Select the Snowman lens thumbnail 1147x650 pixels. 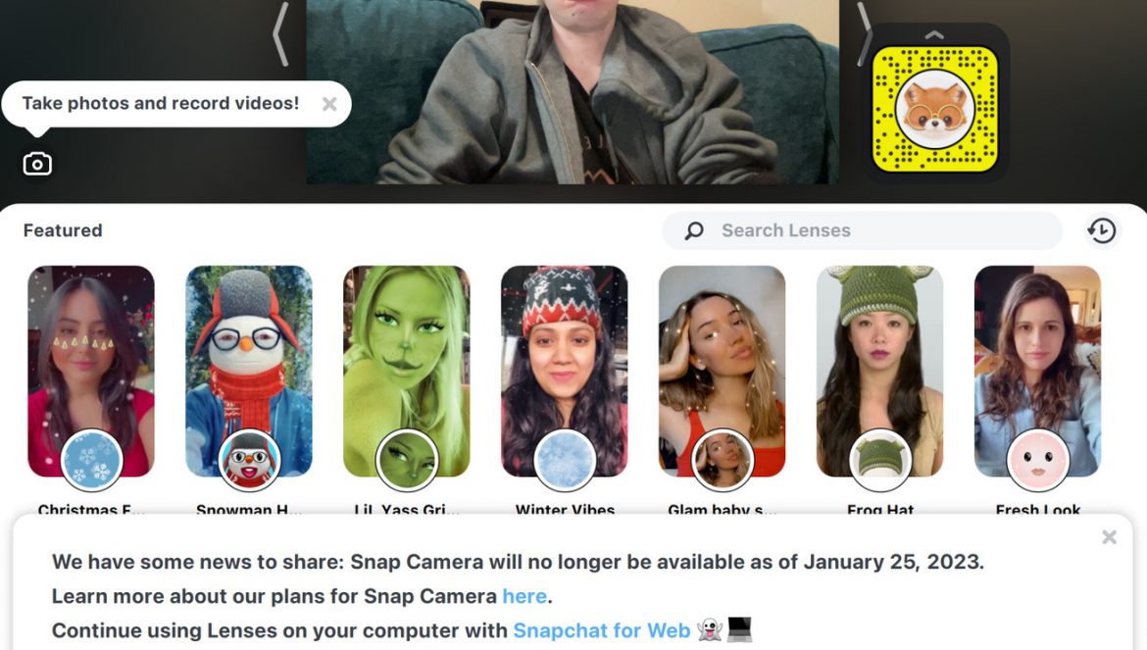249,371
